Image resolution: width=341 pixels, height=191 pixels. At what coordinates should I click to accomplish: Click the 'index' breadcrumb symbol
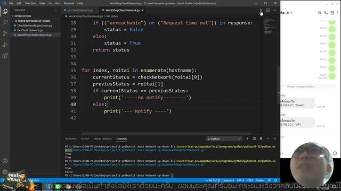point(114,16)
